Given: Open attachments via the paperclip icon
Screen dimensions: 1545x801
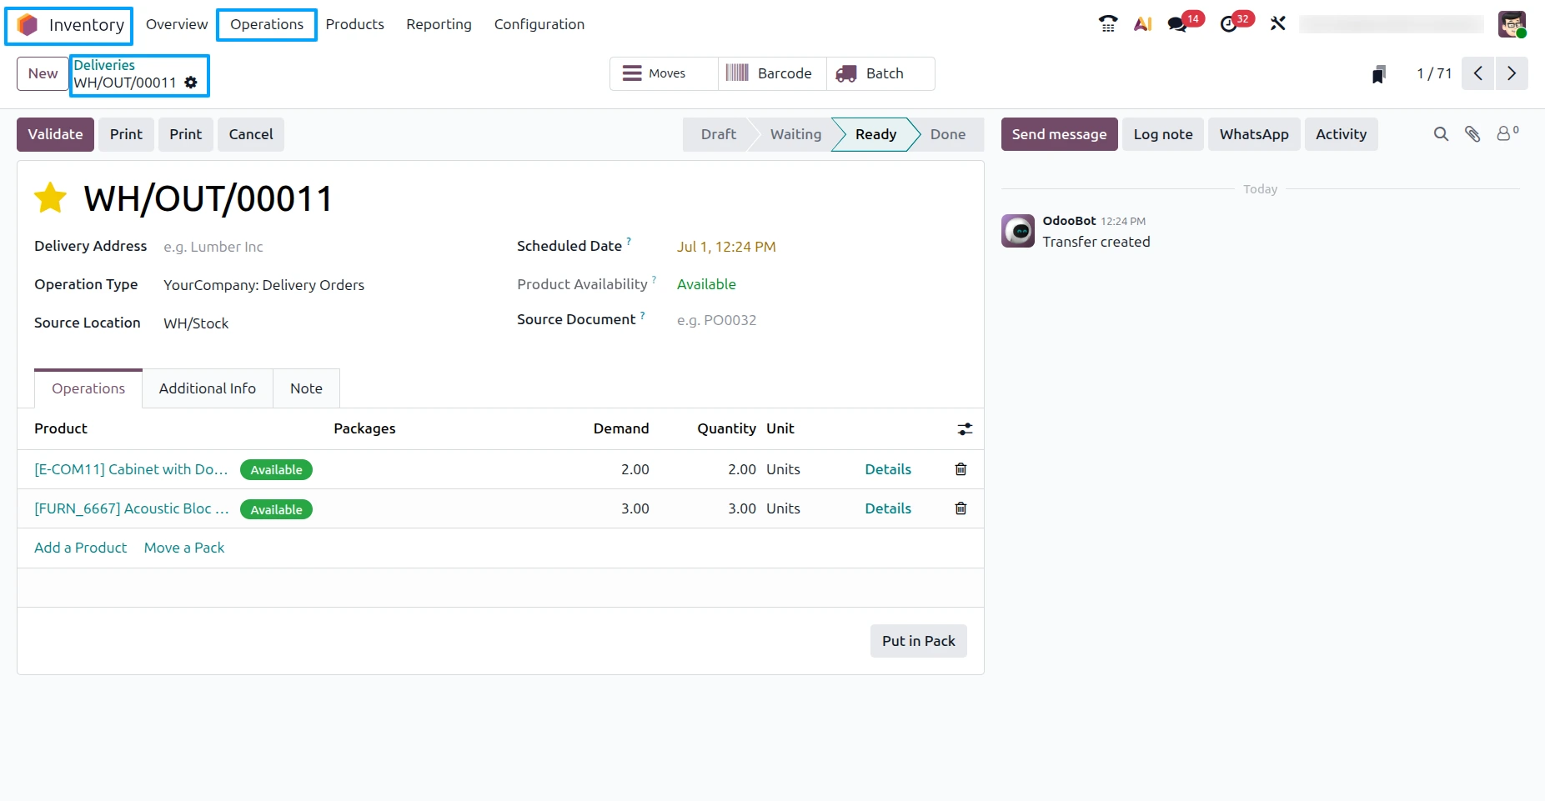Looking at the screenshot, I should (1472, 134).
